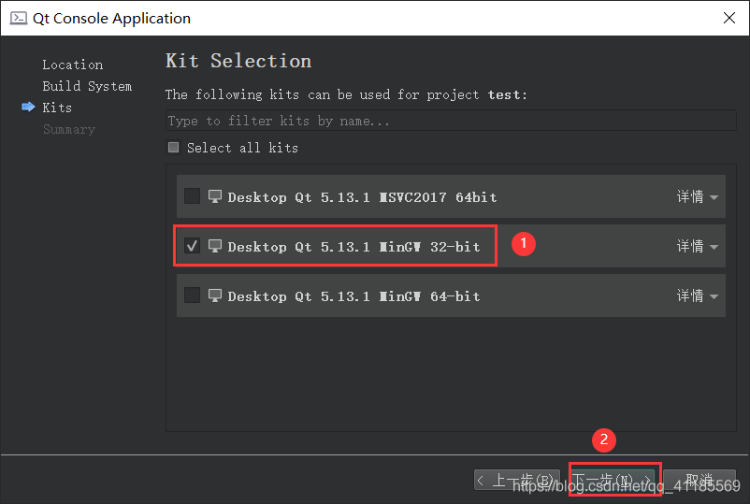This screenshot has width=750, height=504.
Task: Check Desktop Qt 5.13.1 MinGW 64-bit kit
Action: (x=193, y=295)
